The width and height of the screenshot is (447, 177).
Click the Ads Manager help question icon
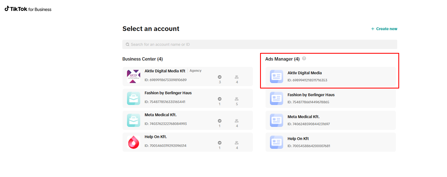coord(304,58)
